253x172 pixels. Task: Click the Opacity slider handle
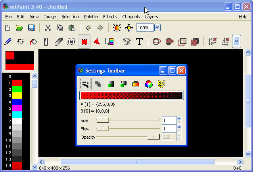pyautogui.click(x=153, y=137)
